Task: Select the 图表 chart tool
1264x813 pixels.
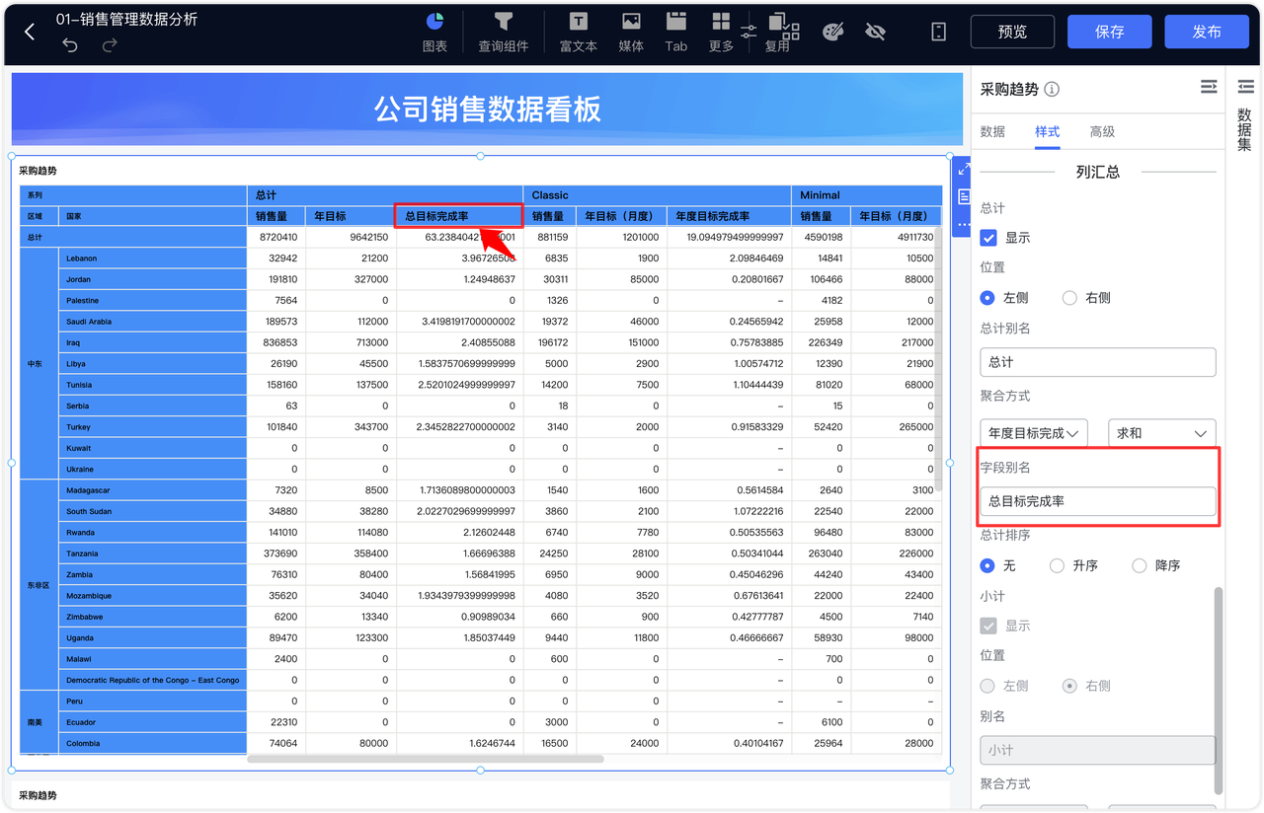Action: click(x=435, y=31)
